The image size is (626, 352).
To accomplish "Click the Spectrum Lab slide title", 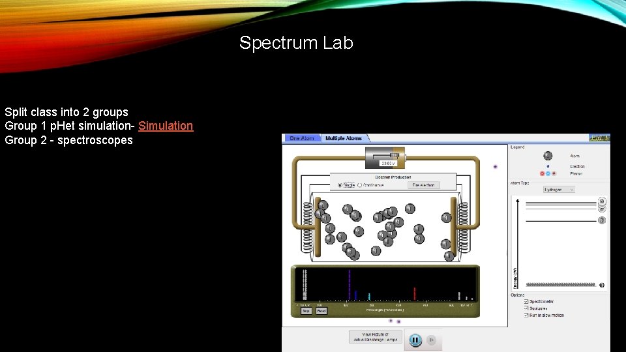I will 296,43.
